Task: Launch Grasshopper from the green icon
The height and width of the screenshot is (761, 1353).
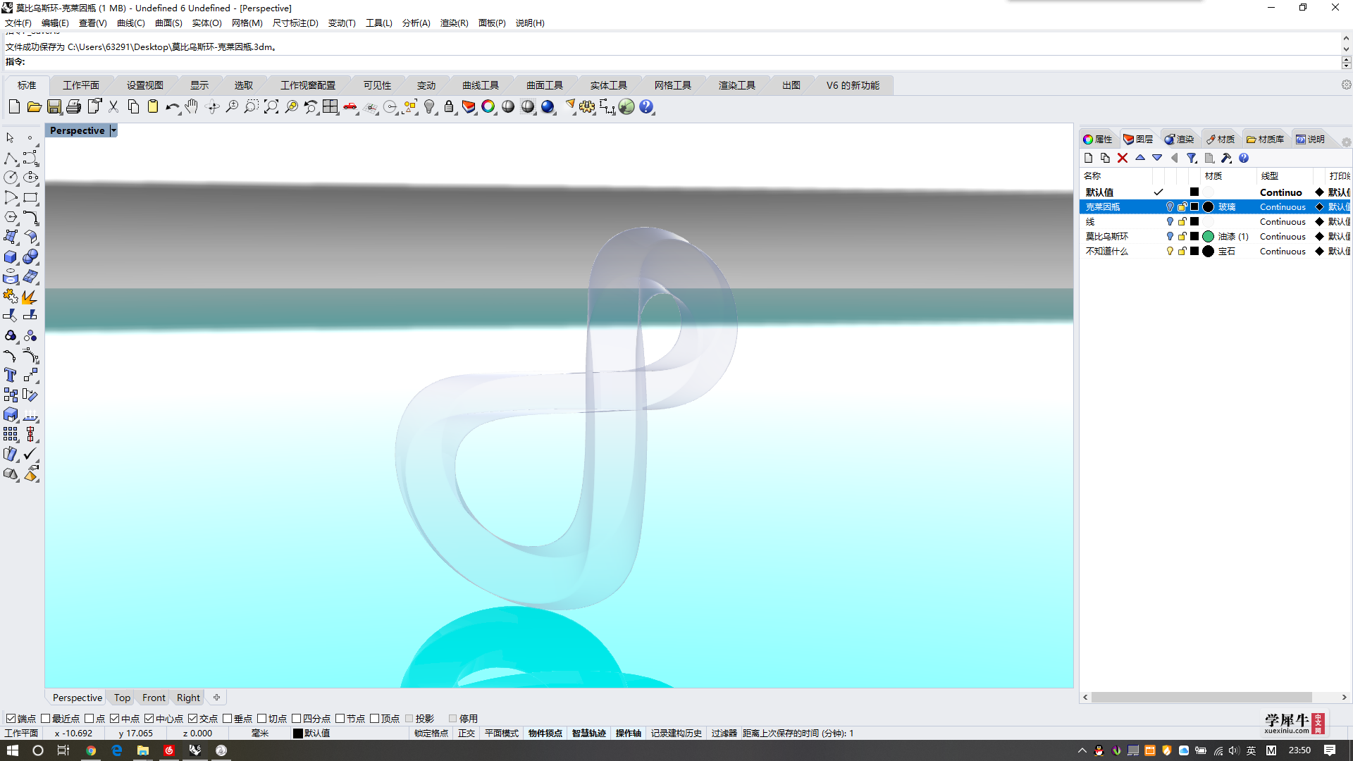Action: (626, 107)
